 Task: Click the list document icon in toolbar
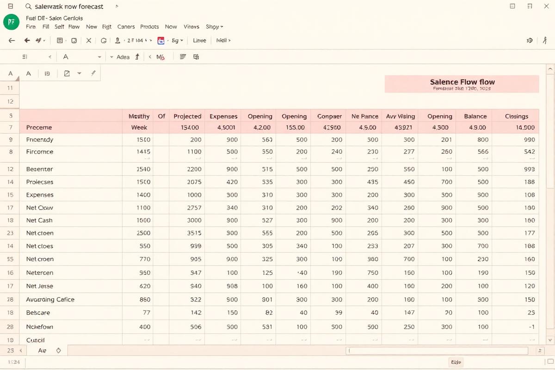point(60,41)
